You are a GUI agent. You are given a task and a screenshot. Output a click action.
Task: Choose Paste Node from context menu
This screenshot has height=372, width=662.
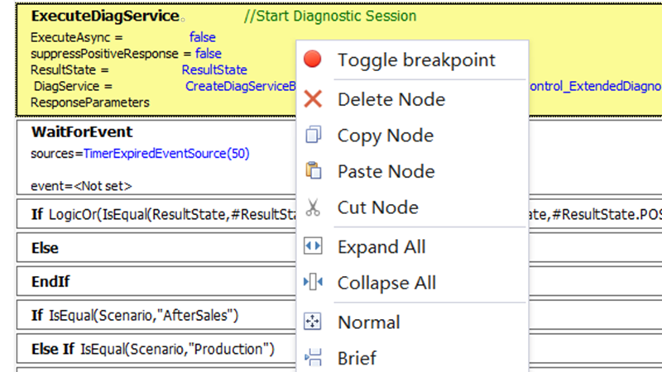click(x=386, y=171)
